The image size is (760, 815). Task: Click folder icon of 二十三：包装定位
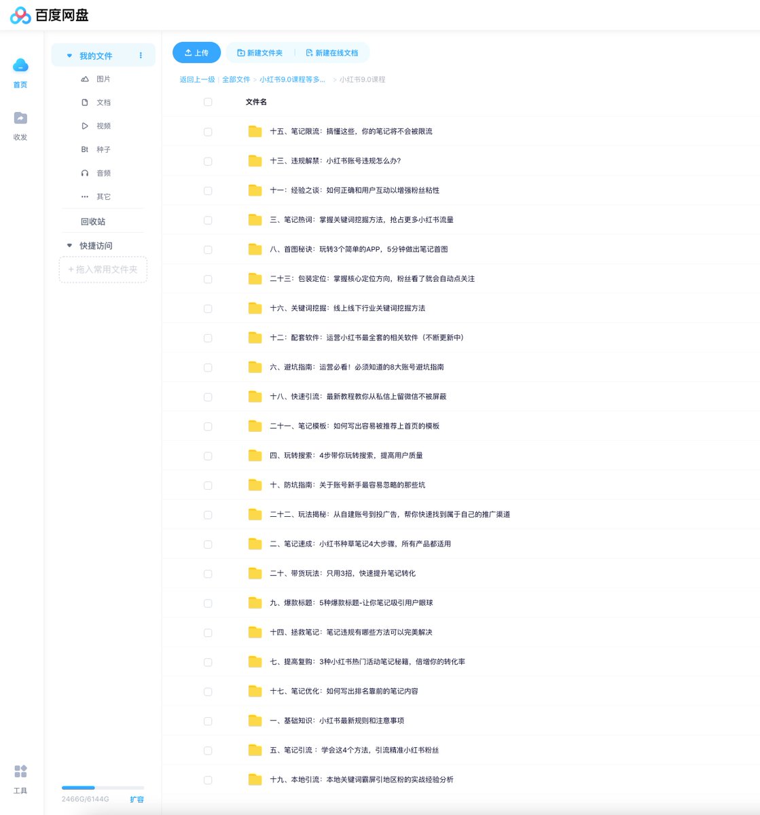click(x=255, y=278)
